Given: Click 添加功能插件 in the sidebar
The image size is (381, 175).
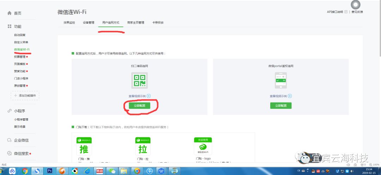Looking at the screenshot, I should pos(25,95).
